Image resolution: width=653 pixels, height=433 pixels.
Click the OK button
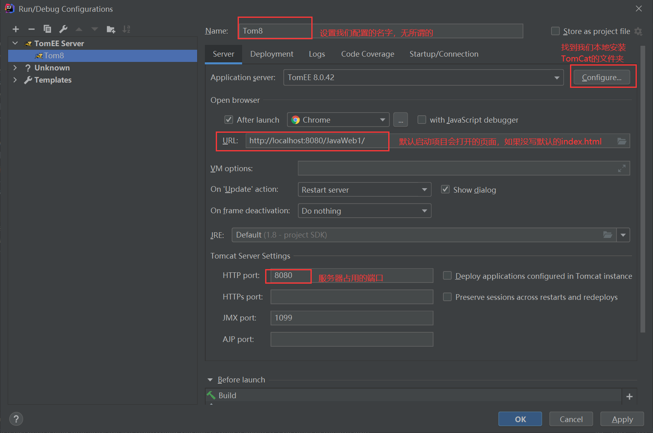coord(520,419)
